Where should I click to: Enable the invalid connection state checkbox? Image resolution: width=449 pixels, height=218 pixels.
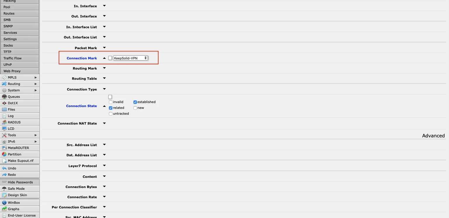pyautogui.click(x=111, y=102)
